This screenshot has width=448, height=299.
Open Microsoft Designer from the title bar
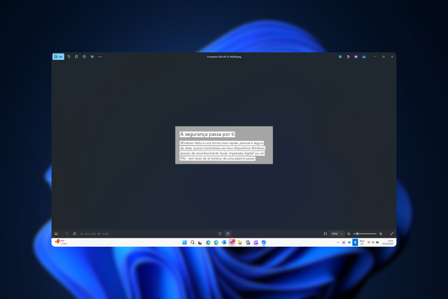click(348, 57)
